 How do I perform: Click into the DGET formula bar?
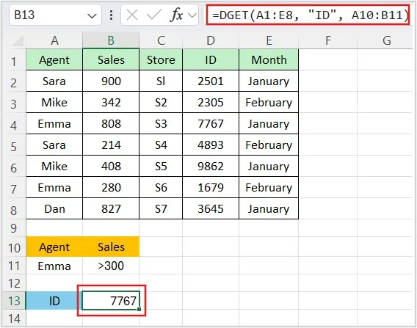pos(308,15)
